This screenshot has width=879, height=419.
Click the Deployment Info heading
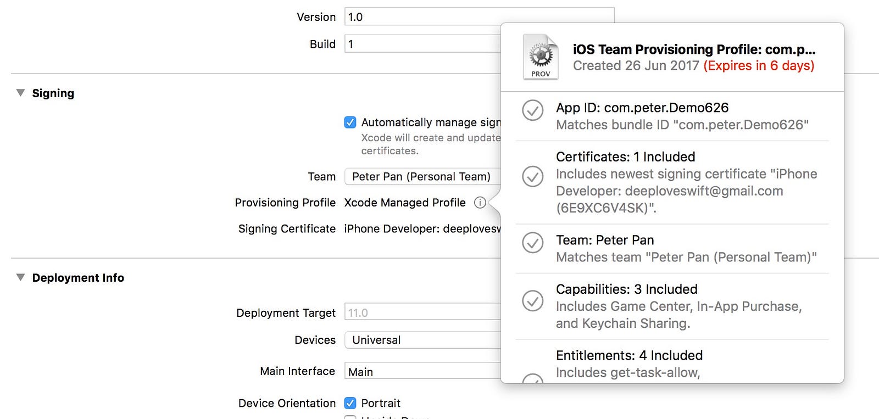pos(78,278)
